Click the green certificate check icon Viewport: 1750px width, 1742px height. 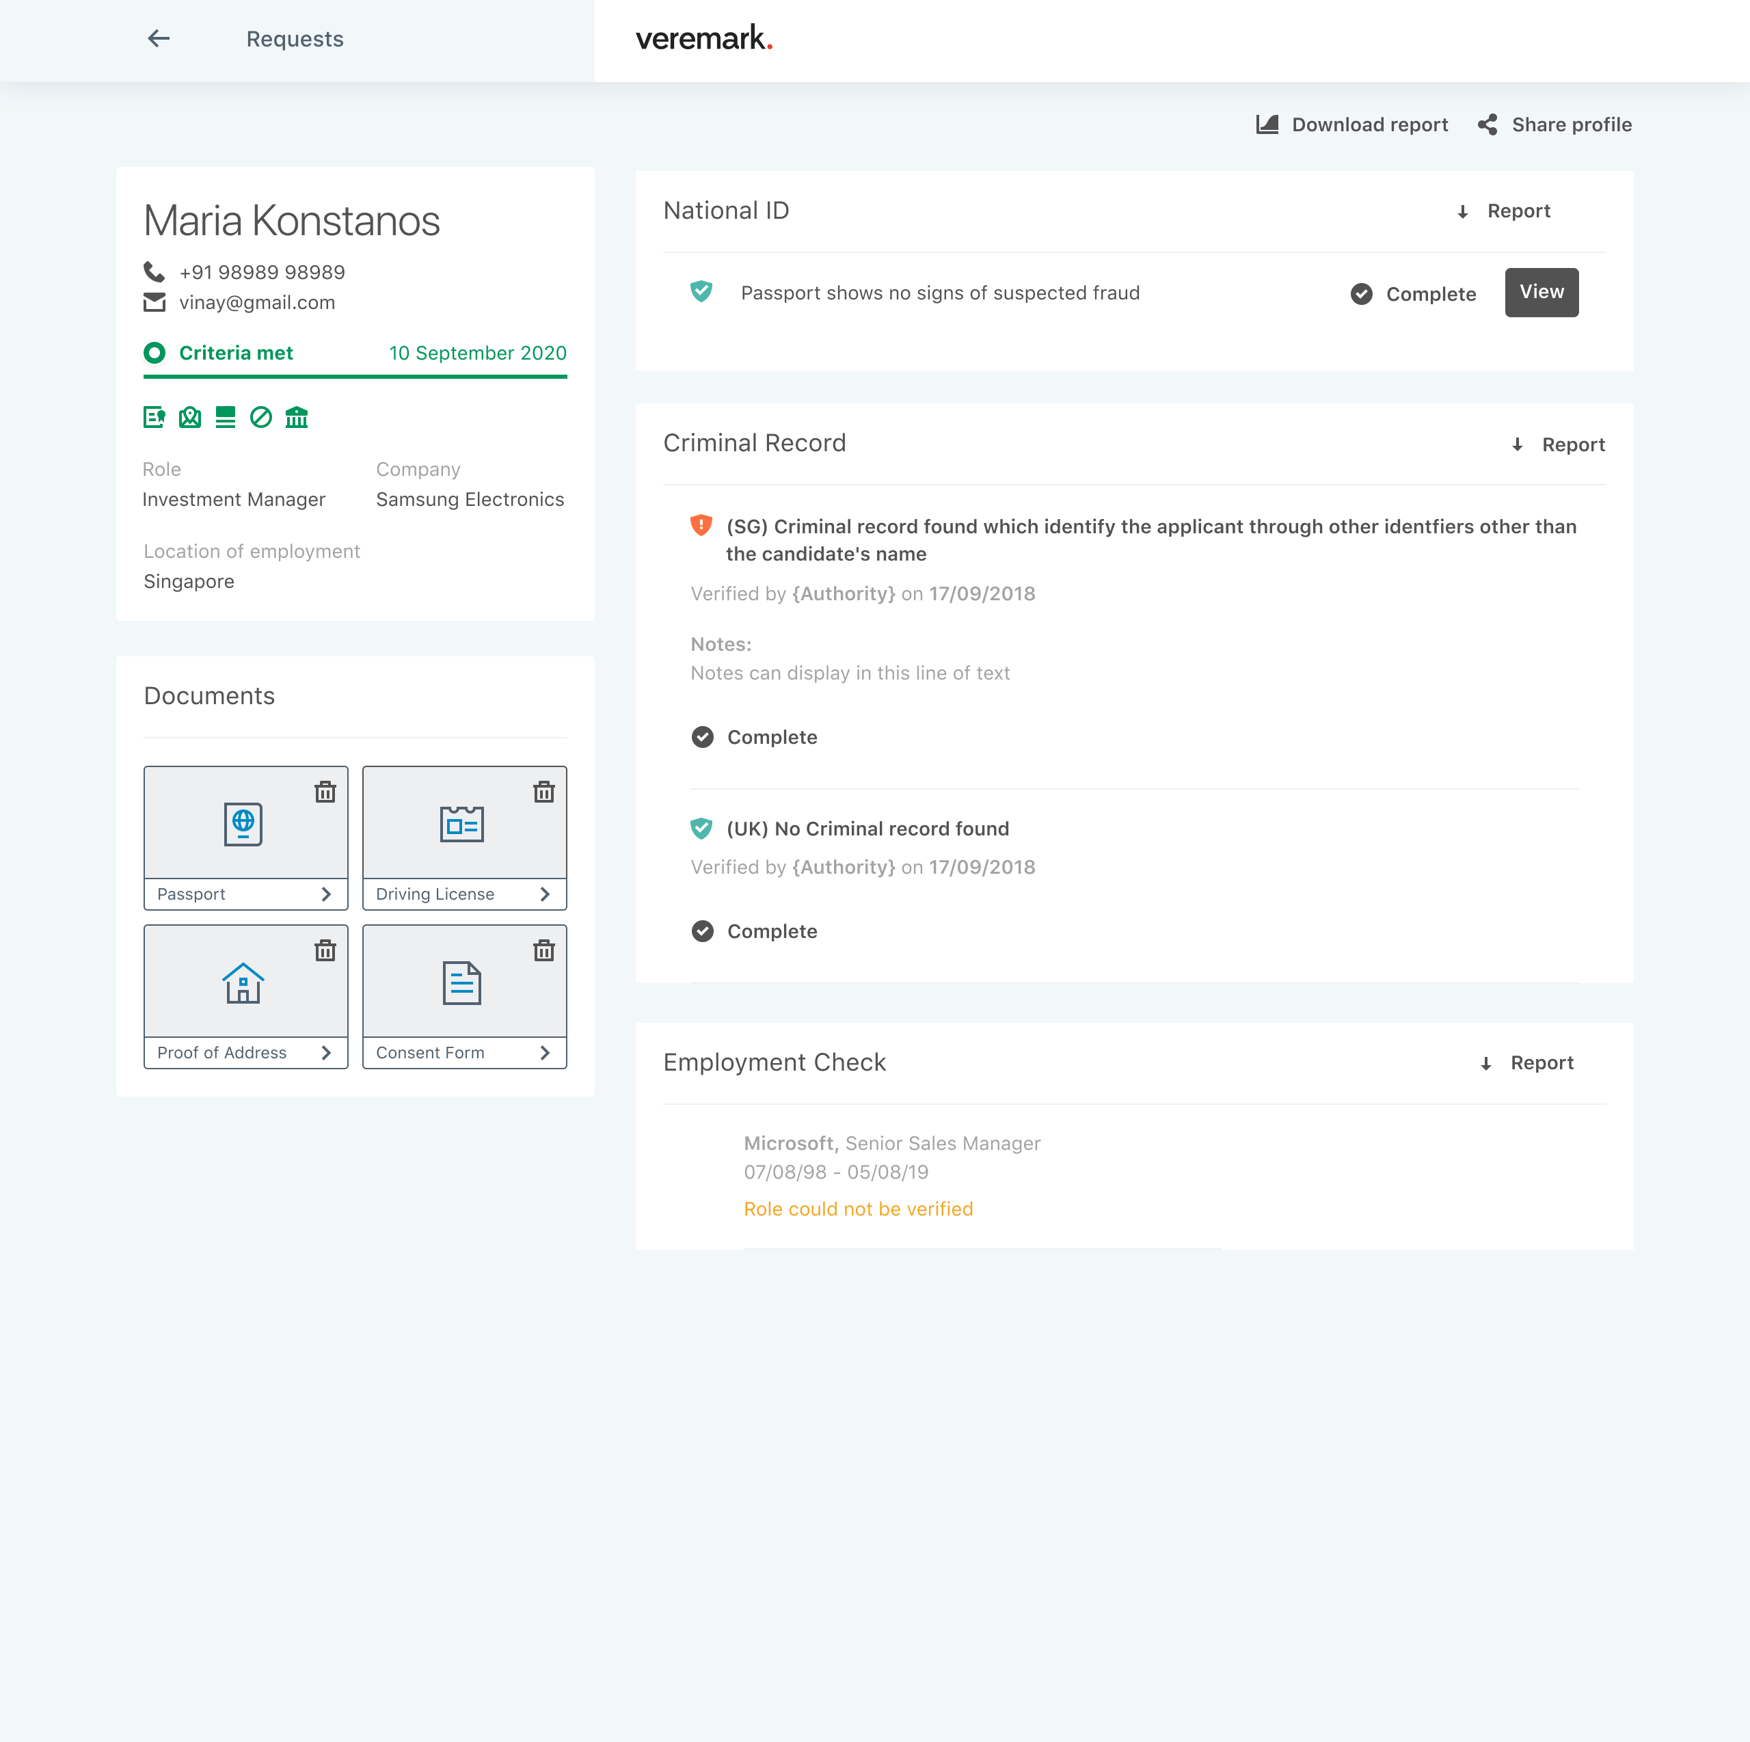pos(154,417)
